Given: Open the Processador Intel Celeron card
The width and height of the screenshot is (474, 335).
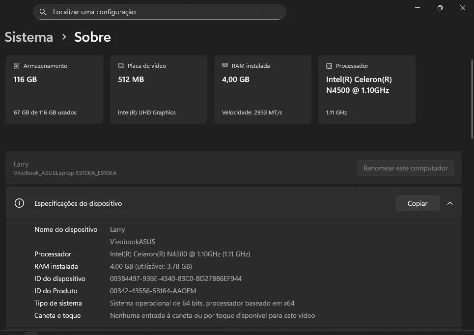Looking at the screenshot, I should click(367, 89).
